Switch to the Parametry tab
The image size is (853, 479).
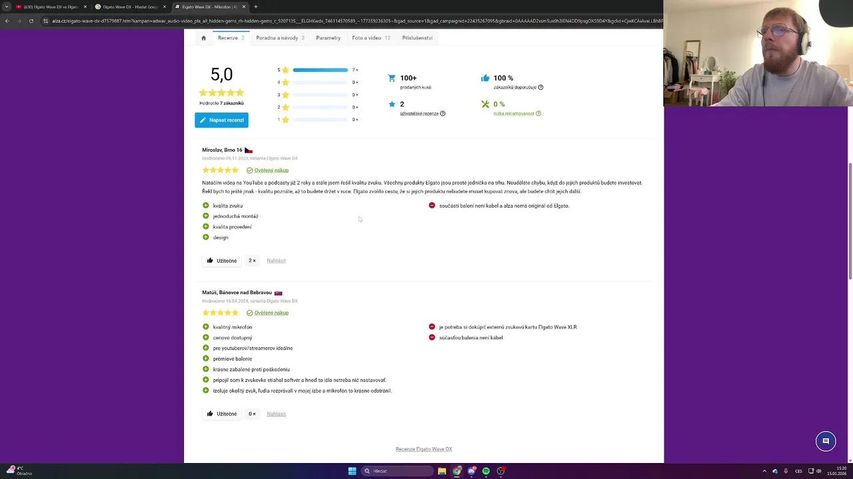click(x=328, y=38)
